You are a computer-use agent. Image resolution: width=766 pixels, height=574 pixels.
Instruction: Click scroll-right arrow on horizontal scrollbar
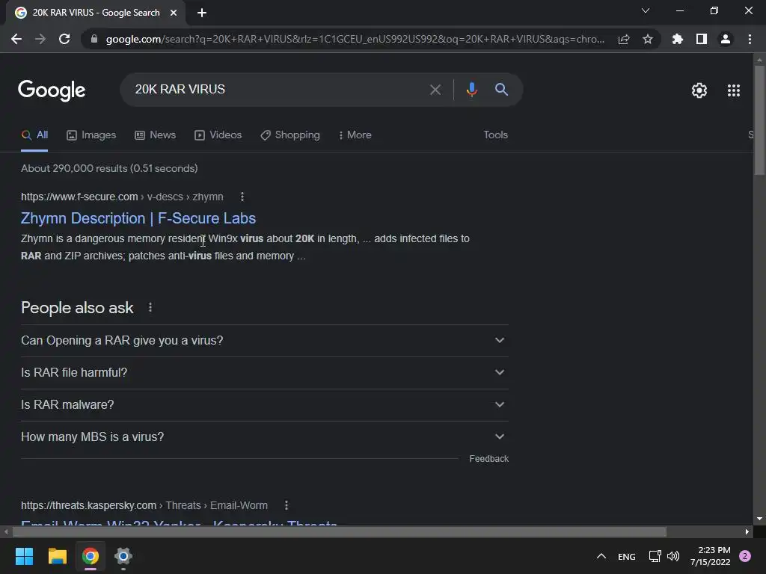tap(747, 531)
